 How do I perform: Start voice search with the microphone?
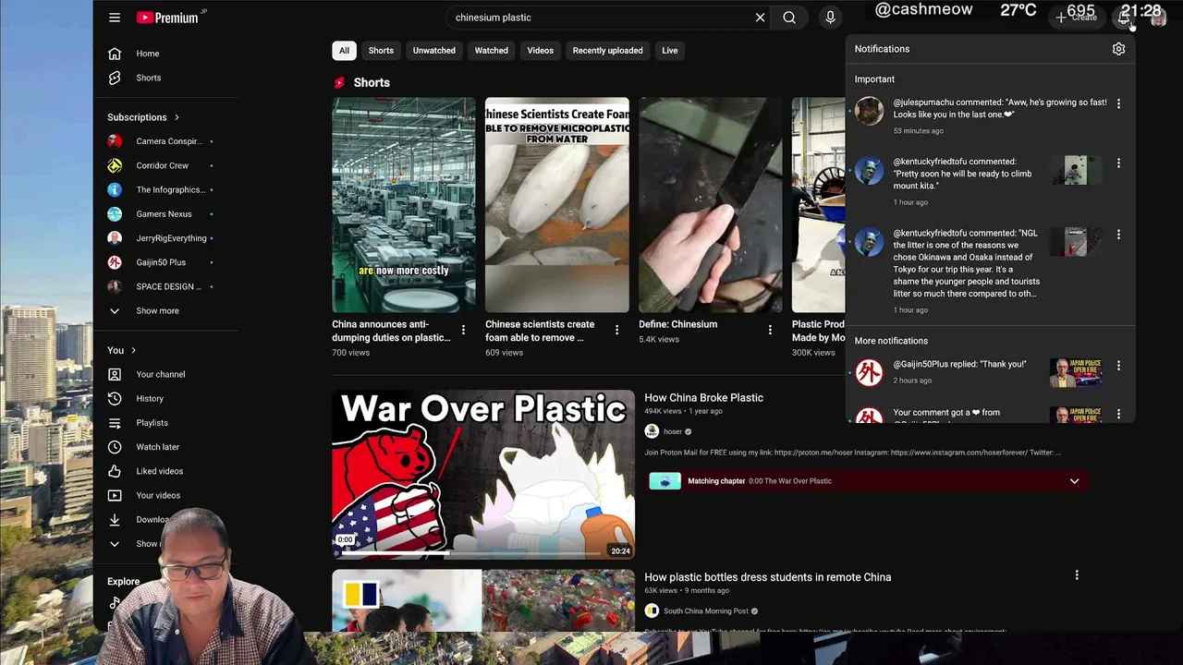pos(830,18)
